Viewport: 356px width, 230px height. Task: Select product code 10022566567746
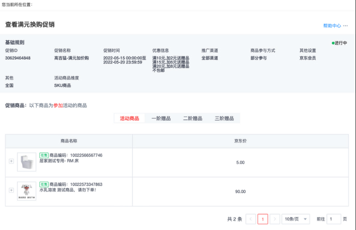(86, 155)
